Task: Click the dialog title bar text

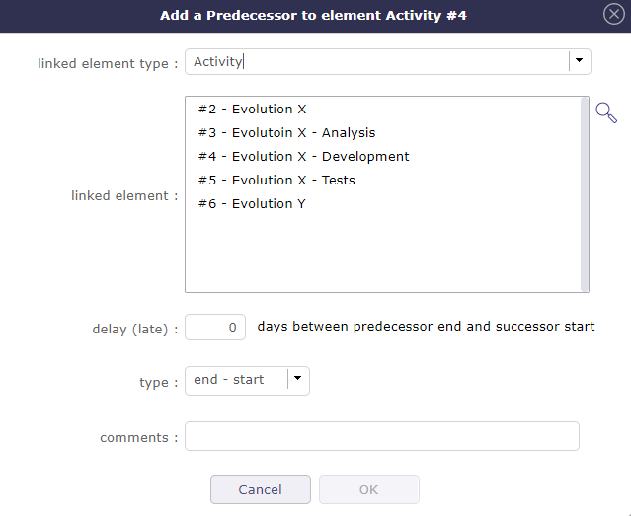Action: pos(313,15)
